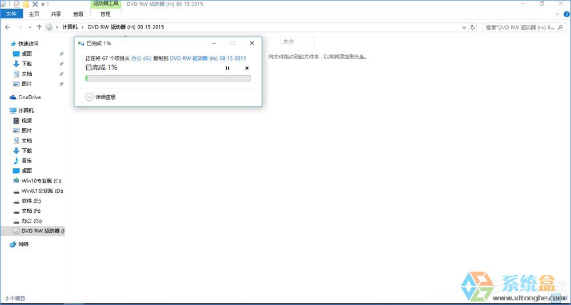Open the address bar history dropdown
This screenshot has height=305, width=571.
pos(464,27)
